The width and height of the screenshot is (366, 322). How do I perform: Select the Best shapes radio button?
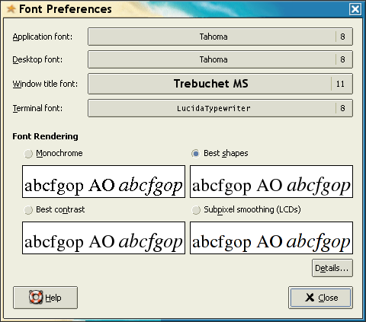point(196,154)
